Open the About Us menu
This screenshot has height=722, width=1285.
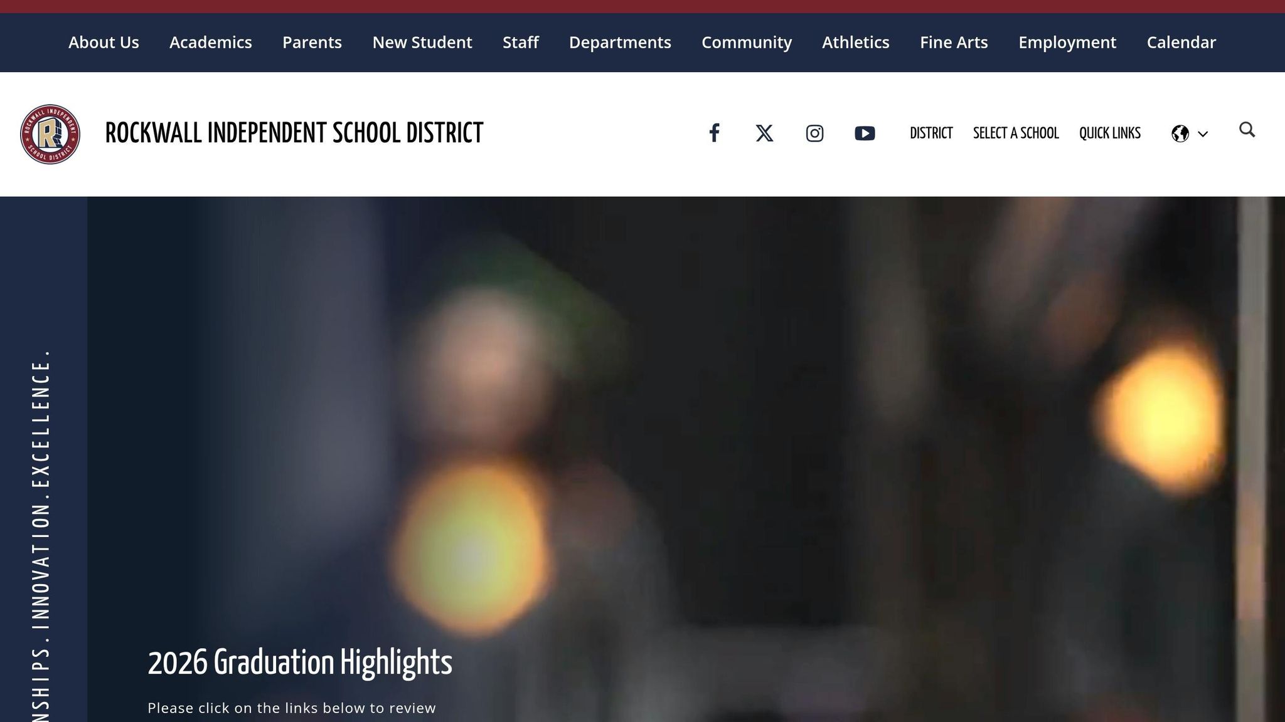104,43
